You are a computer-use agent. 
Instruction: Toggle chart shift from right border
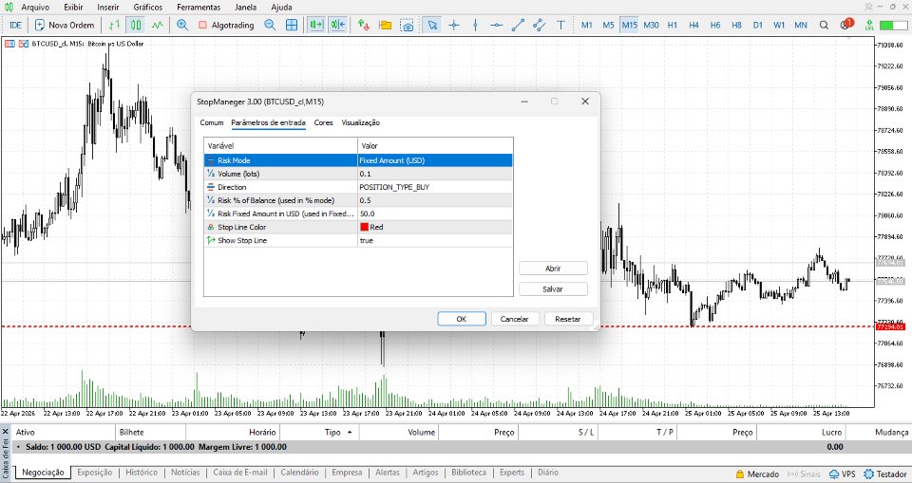(338, 25)
